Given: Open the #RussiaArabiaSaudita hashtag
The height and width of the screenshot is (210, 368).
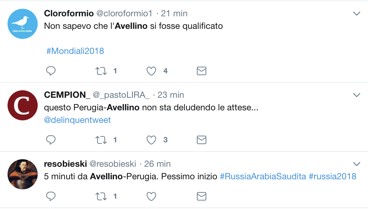Looking at the screenshot, I should (263, 176).
